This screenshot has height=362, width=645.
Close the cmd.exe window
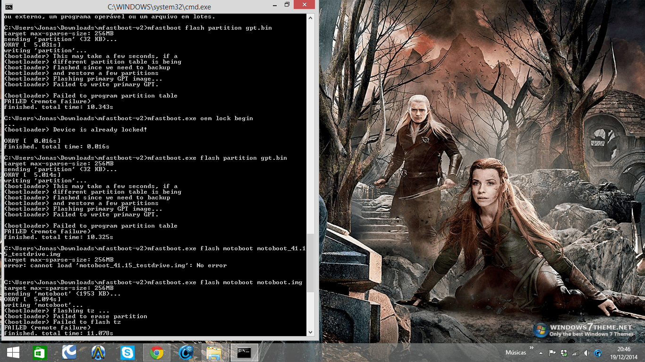point(305,5)
